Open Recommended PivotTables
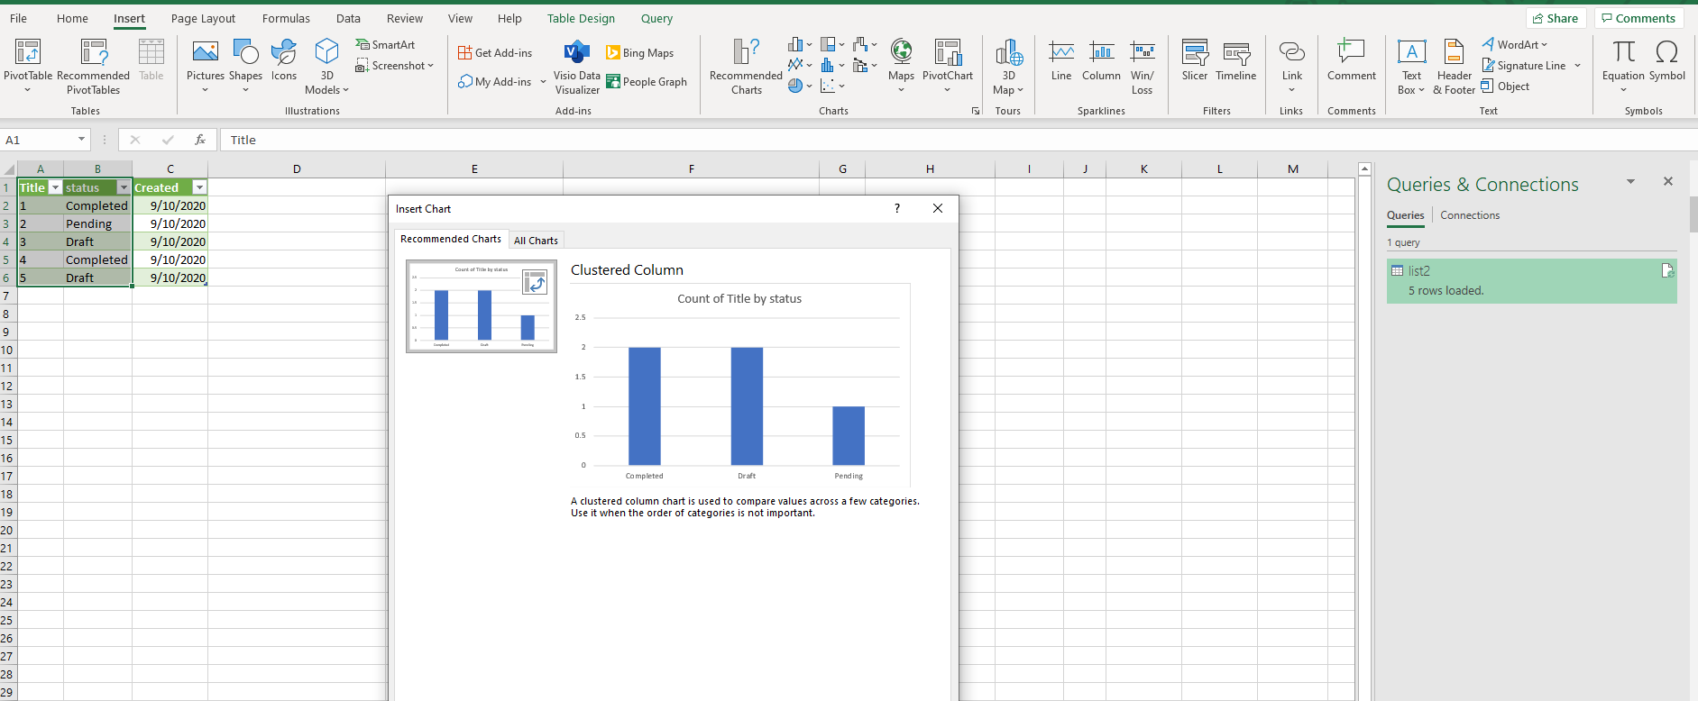Image resolution: width=1698 pixels, height=701 pixels. point(94,67)
